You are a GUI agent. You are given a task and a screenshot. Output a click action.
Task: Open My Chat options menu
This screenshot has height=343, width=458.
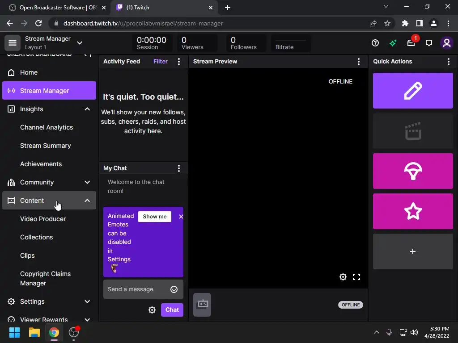[x=179, y=168]
